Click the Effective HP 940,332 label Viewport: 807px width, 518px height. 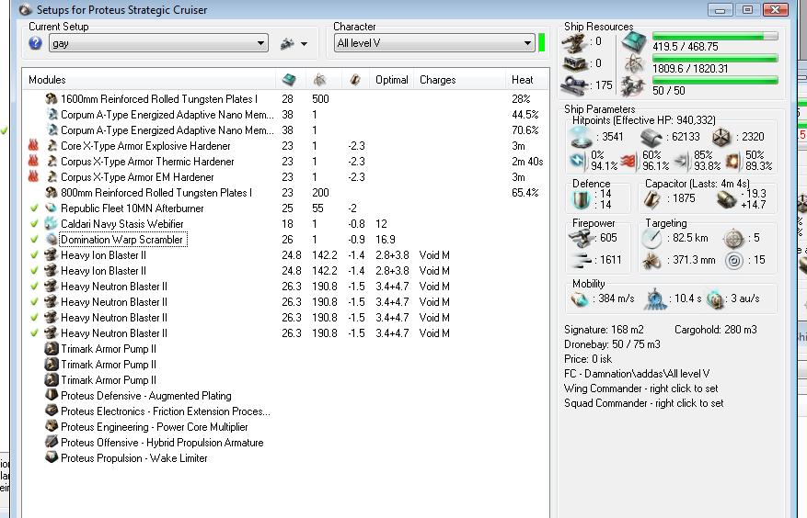pos(644,119)
